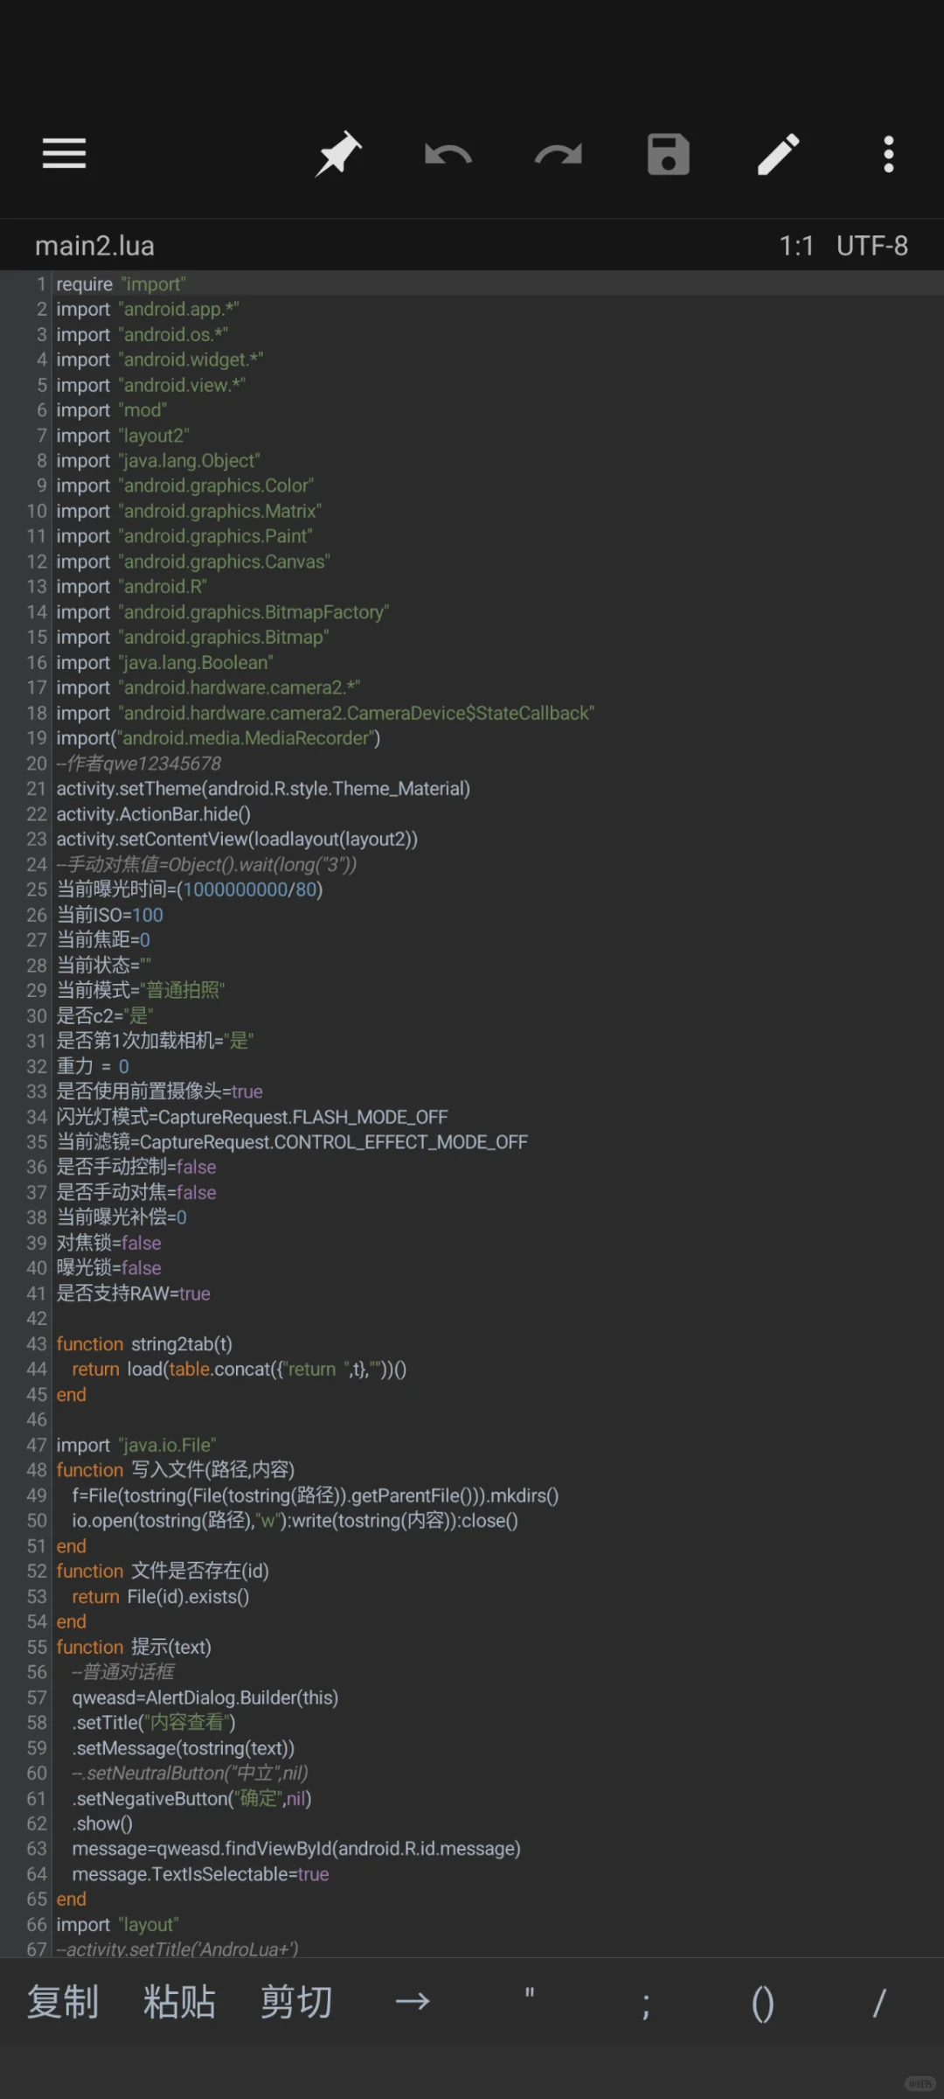Redo the last undone edit
This screenshot has height=2099, width=944.
coord(559,155)
